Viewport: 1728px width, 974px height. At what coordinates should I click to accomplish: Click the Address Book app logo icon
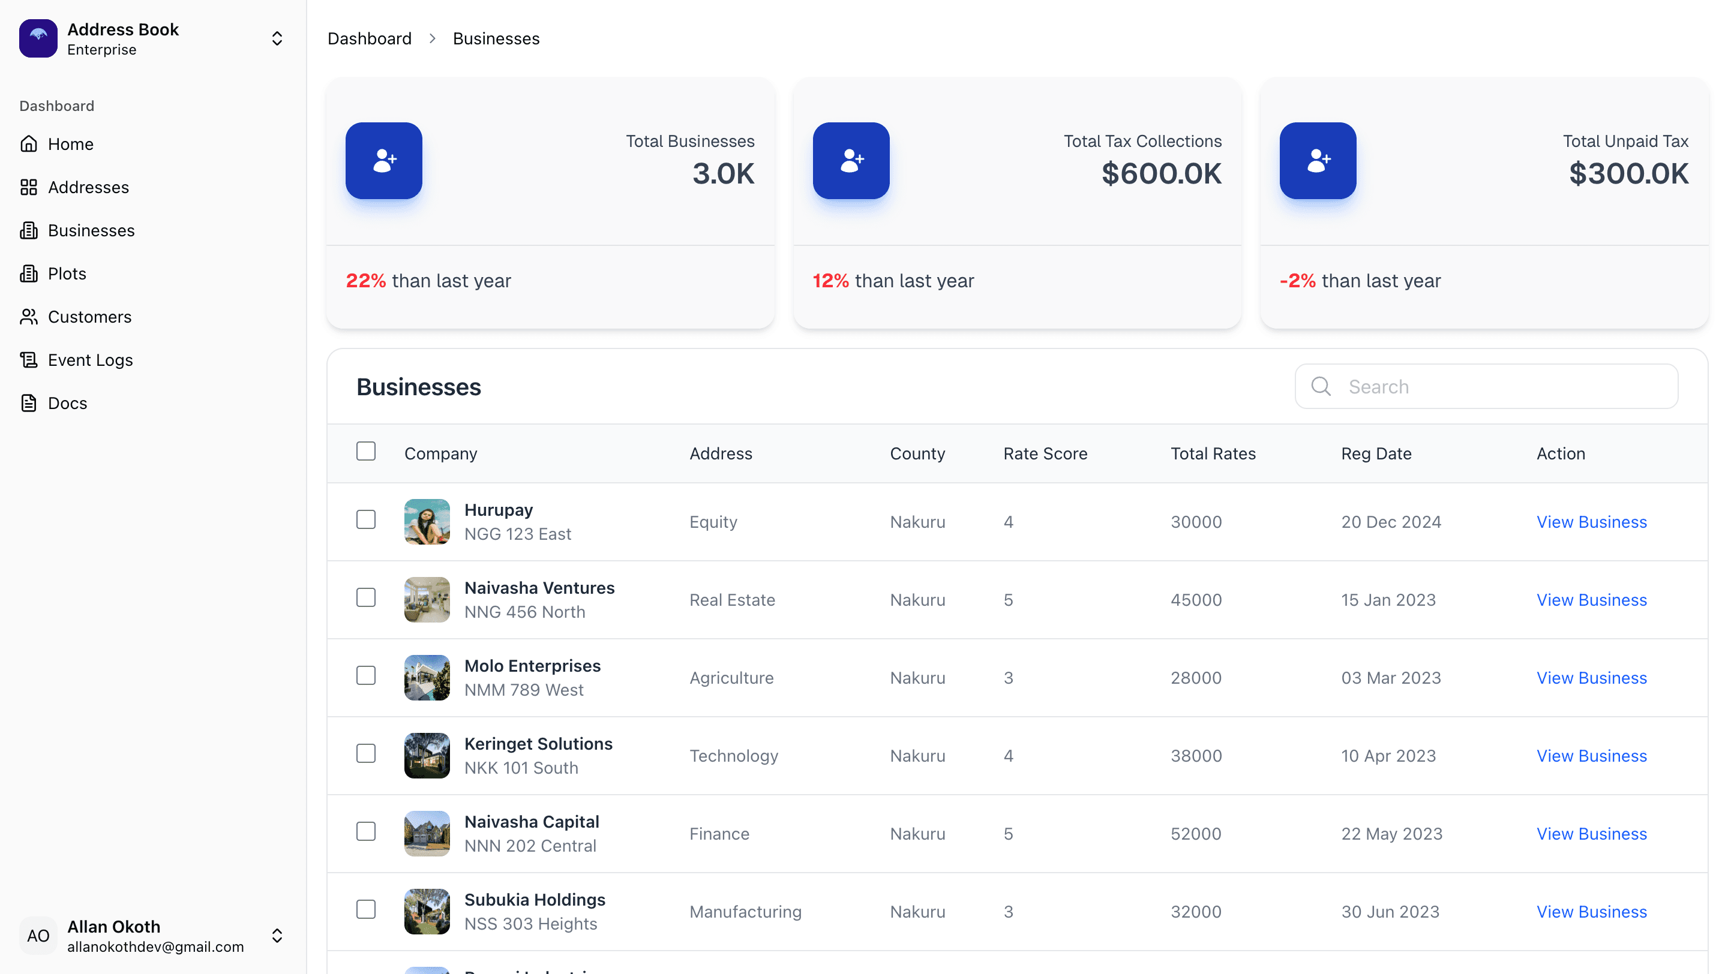(38, 38)
